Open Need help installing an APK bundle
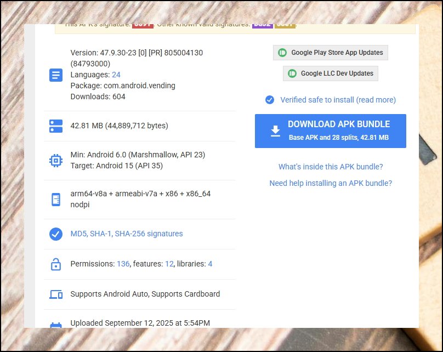The height and width of the screenshot is (352, 443). (x=331, y=183)
